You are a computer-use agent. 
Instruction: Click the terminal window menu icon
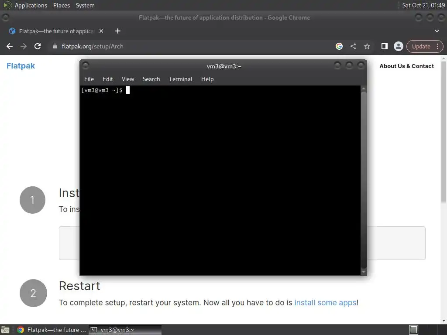86,66
